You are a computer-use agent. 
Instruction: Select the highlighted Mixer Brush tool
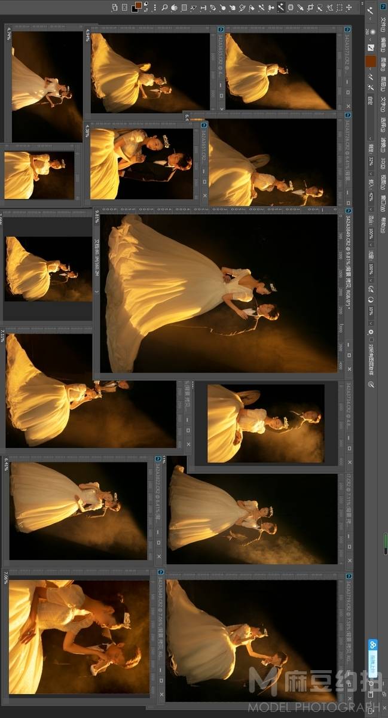pyautogui.click(x=280, y=8)
